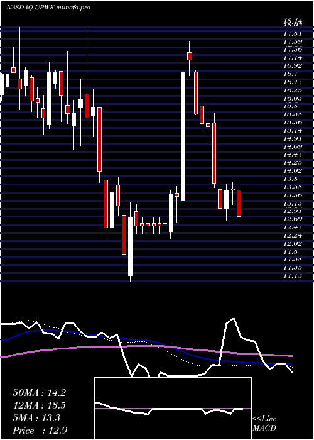Click the NASDAQ UPWK munafa.pro chart title
The width and height of the screenshot is (314, 440).
[x=48, y=8]
